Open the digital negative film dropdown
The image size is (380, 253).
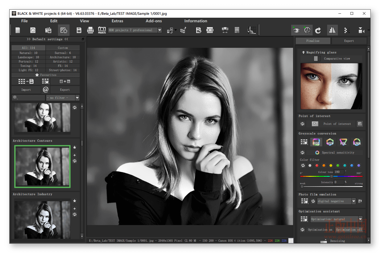click(x=337, y=201)
